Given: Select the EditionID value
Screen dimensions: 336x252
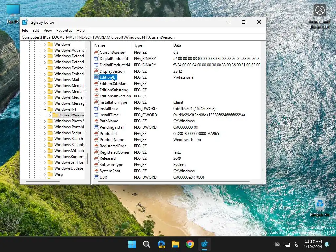Looking at the screenshot, I should coord(108,77).
